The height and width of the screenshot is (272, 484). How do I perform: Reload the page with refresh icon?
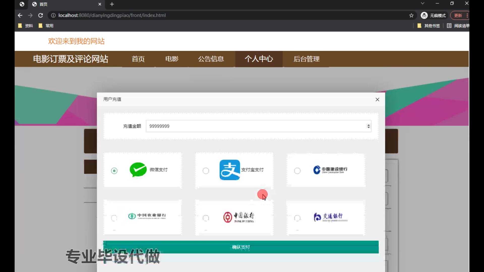[40, 15]
